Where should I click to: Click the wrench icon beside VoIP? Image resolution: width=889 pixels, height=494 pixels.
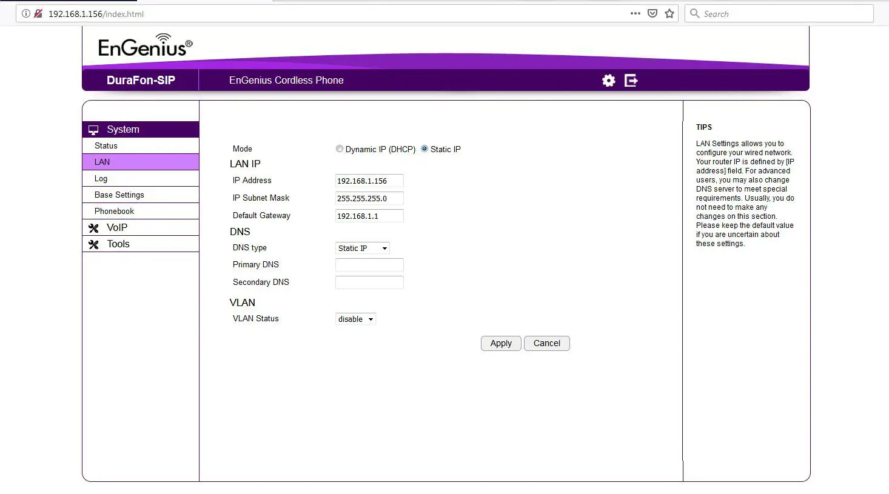[x=94, y=227]
